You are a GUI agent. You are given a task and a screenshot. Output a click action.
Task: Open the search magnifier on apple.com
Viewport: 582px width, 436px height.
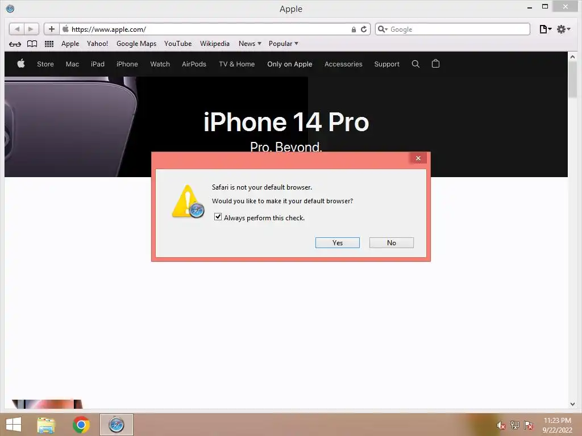(x=415, y=64)
